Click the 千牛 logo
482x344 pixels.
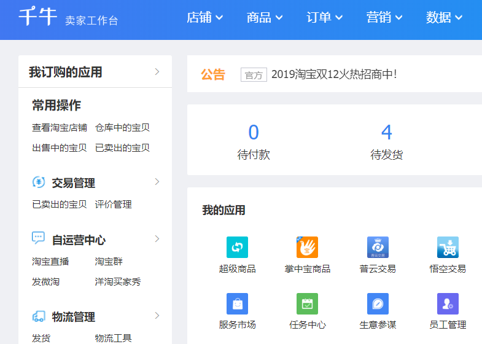tap(38, 17)
